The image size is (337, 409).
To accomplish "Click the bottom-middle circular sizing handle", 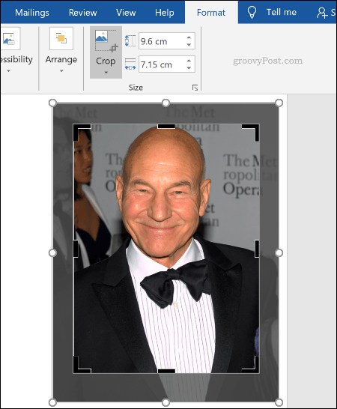I will 166,402.
